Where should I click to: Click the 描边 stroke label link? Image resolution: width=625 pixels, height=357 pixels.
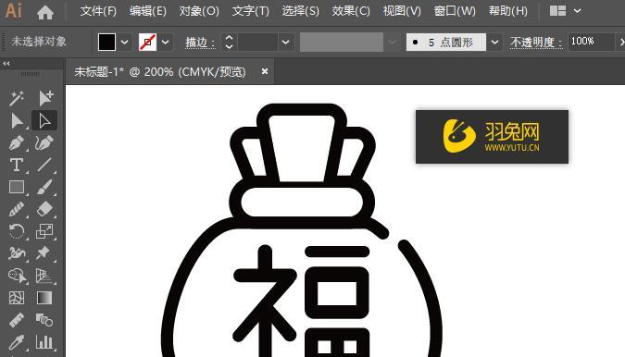point(200,43)
